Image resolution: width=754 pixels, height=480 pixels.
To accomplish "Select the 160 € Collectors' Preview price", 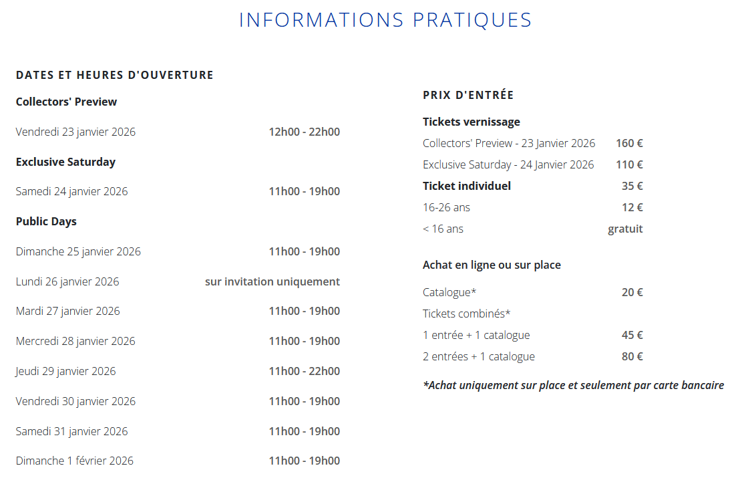I will [629, 143].
